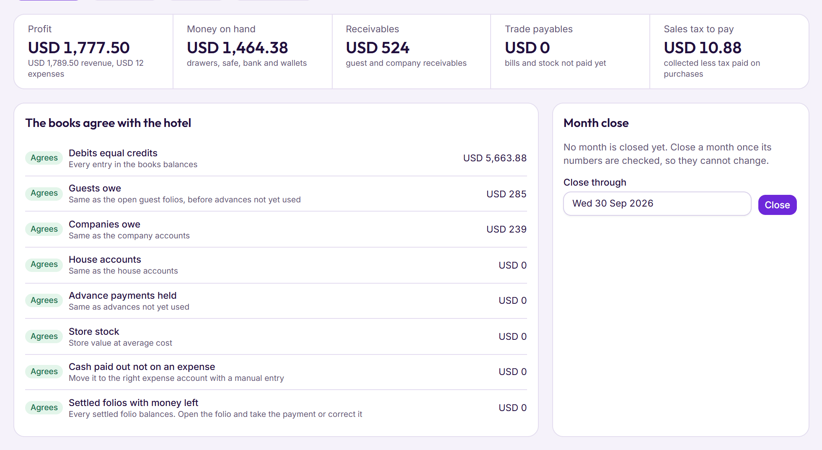Click the USD 1,789.50 revenue subtitle
The height and width of the screenshot is (450, 822).
pos(85,68)
